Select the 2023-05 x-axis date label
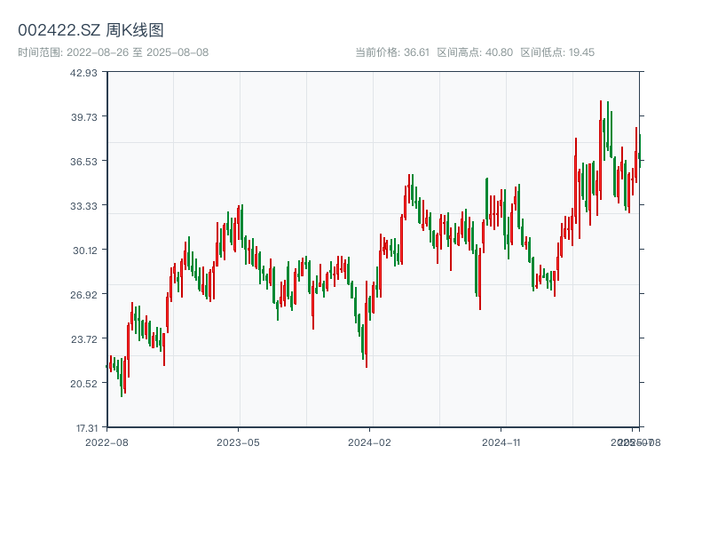This screenshot has height=533, width=710. 238,442
